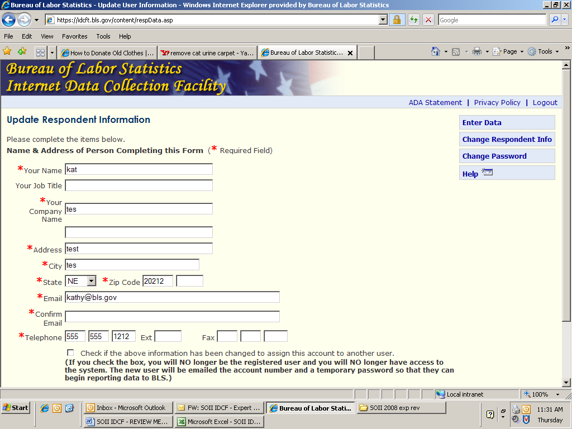Open the recent pages dropdown next to Forward
Viewport: 572px width, 429px height.
(x=36, y=20)
